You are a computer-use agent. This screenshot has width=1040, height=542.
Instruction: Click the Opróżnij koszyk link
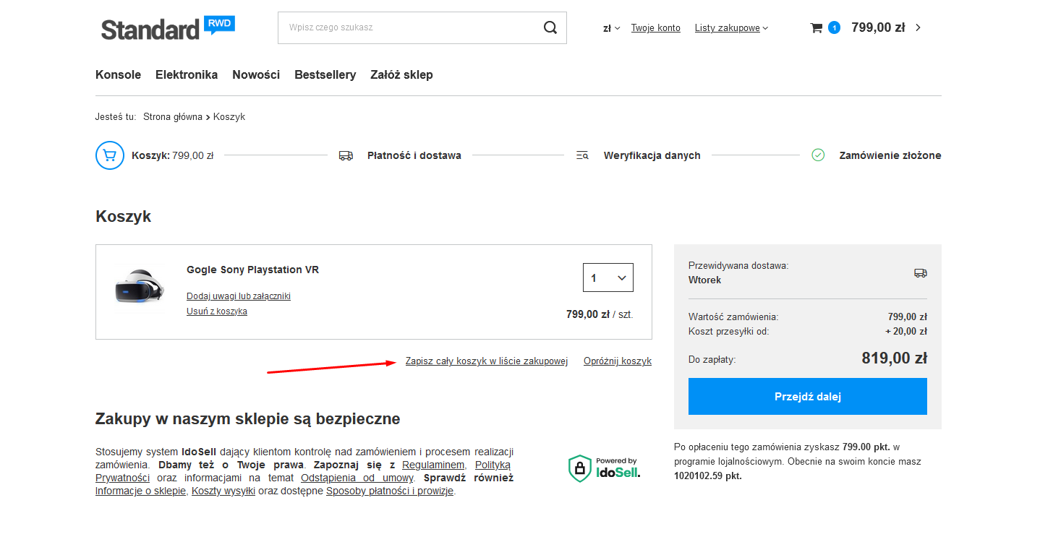618,361
